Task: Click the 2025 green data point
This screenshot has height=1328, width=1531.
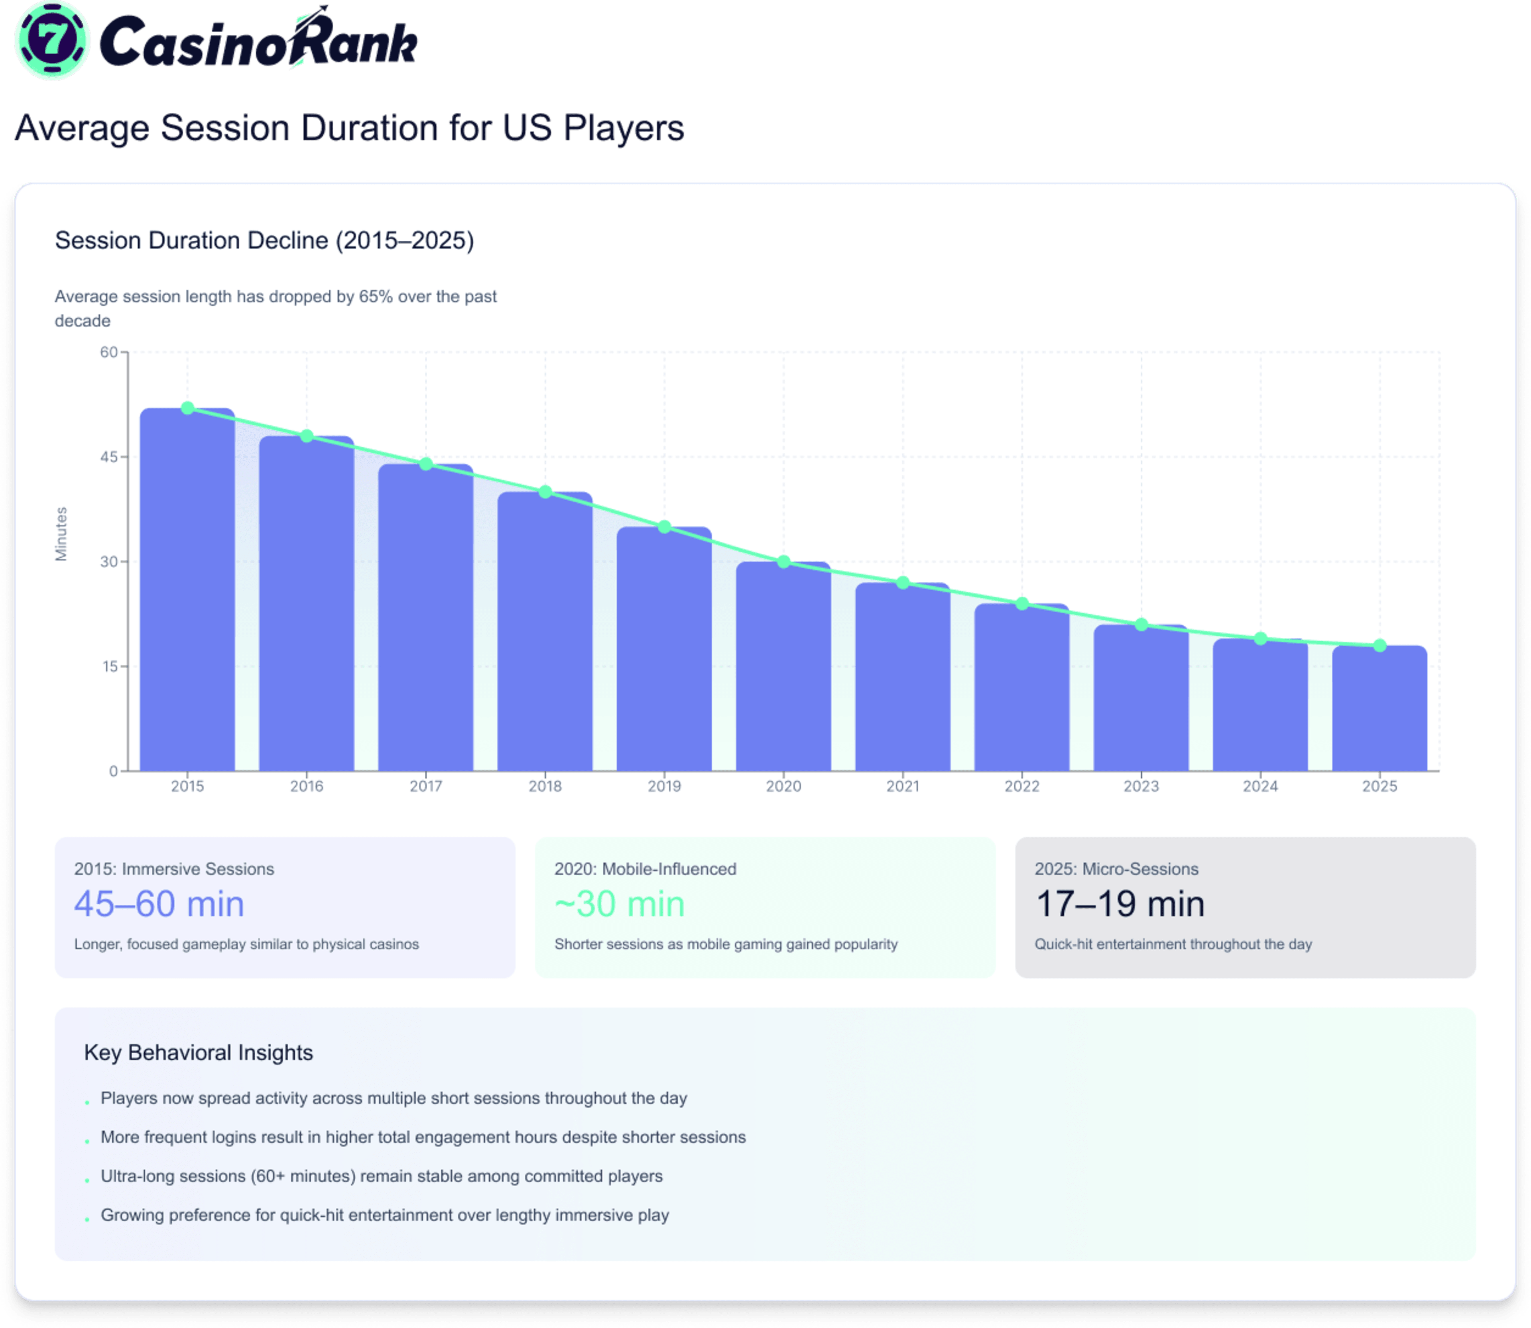Action: tap(1380, 646)
